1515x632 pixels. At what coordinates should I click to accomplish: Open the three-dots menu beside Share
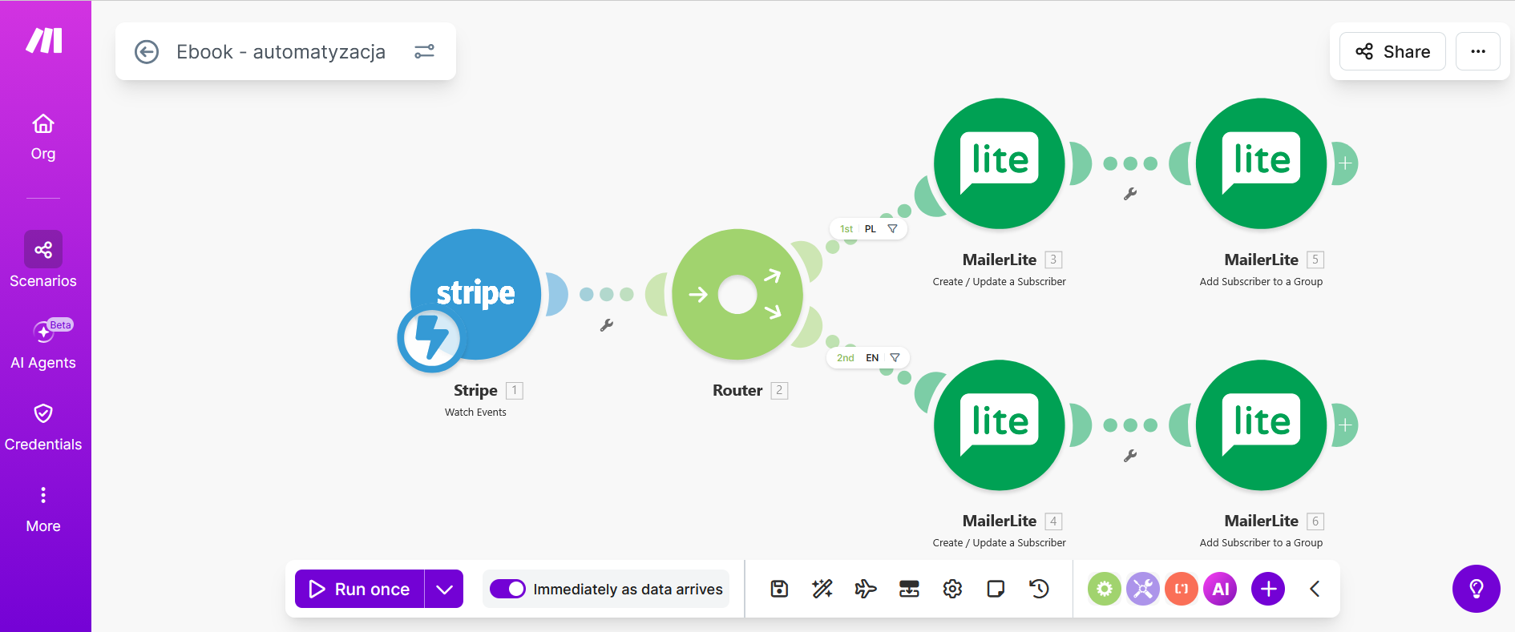pos(1478,51)
